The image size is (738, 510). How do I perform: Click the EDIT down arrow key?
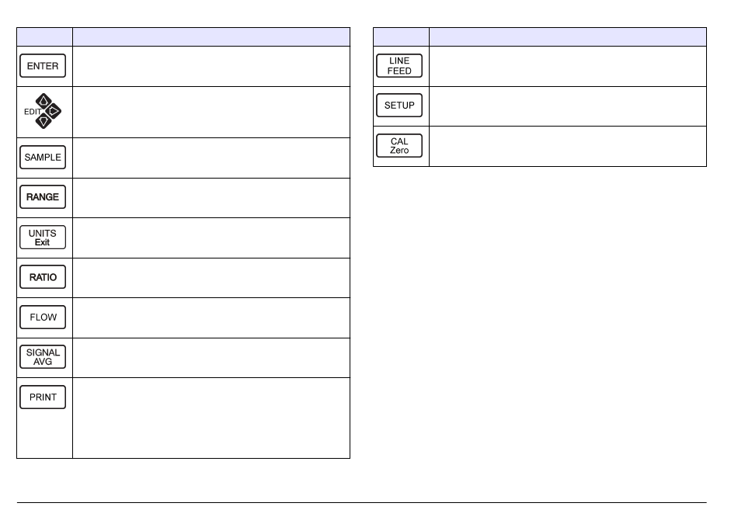click(x=44, y=121)
